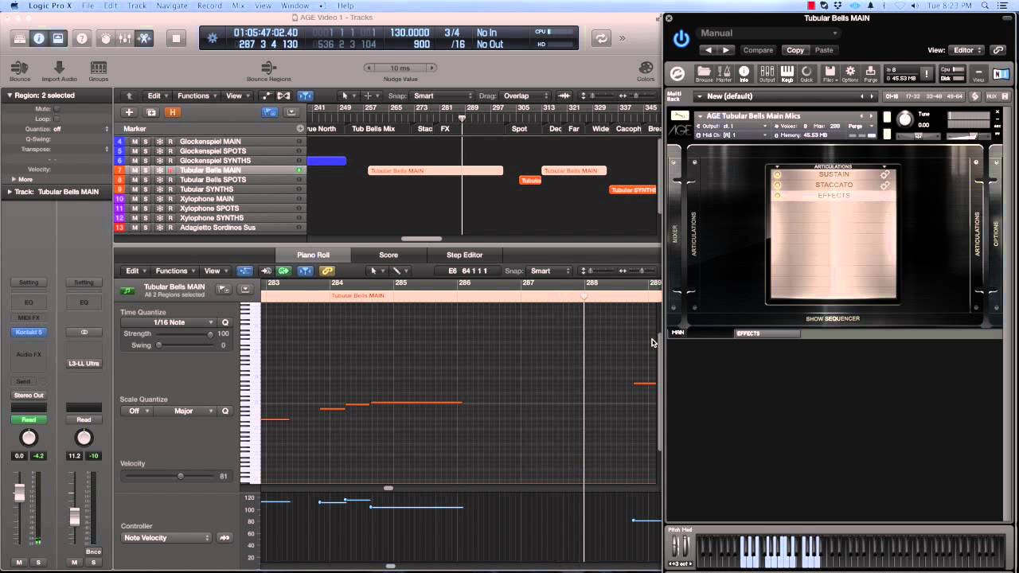Open the Mixer button in control bar
The height and width of the screenshot is (573, 1019).
[x=125, y=38]
